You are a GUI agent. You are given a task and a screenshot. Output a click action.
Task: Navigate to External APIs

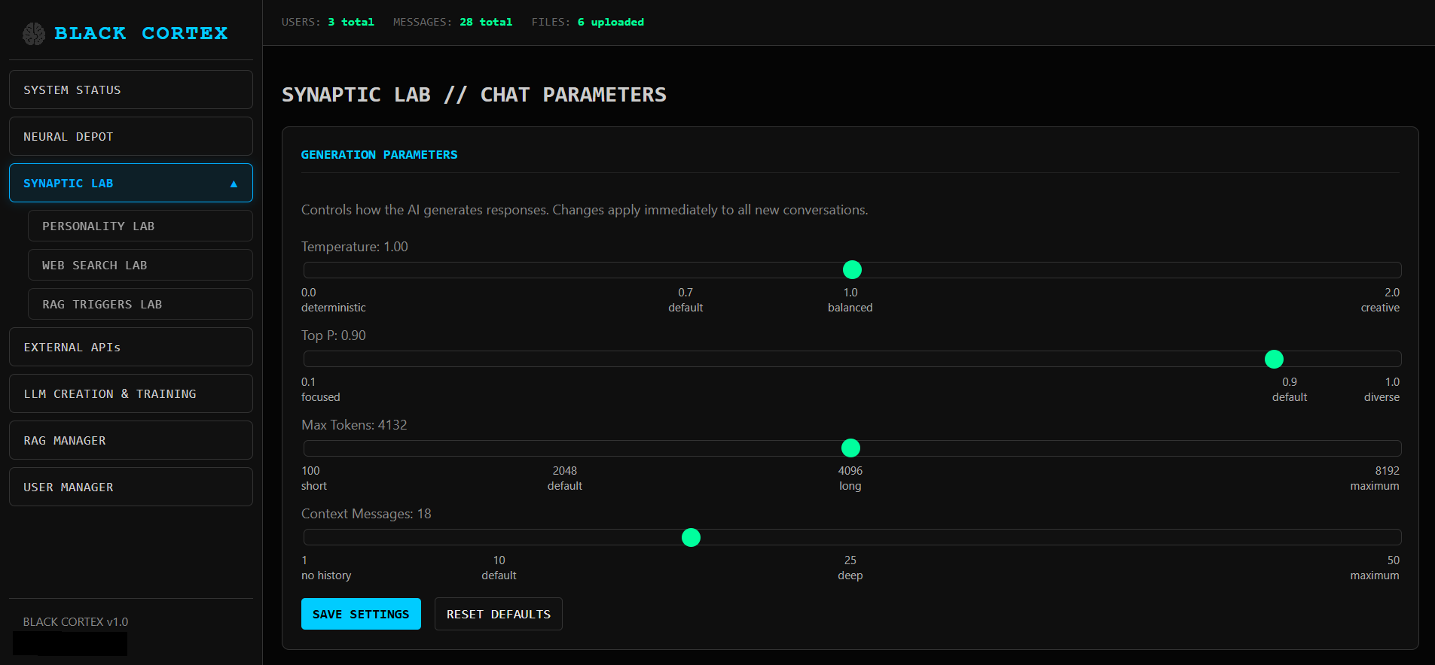130,348
